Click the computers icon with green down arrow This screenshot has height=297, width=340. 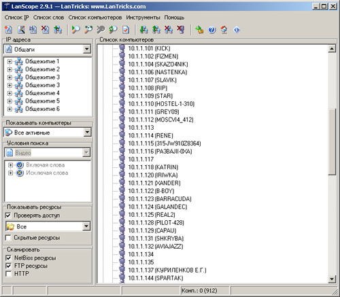pyautogui.click(x=143, y=30)
